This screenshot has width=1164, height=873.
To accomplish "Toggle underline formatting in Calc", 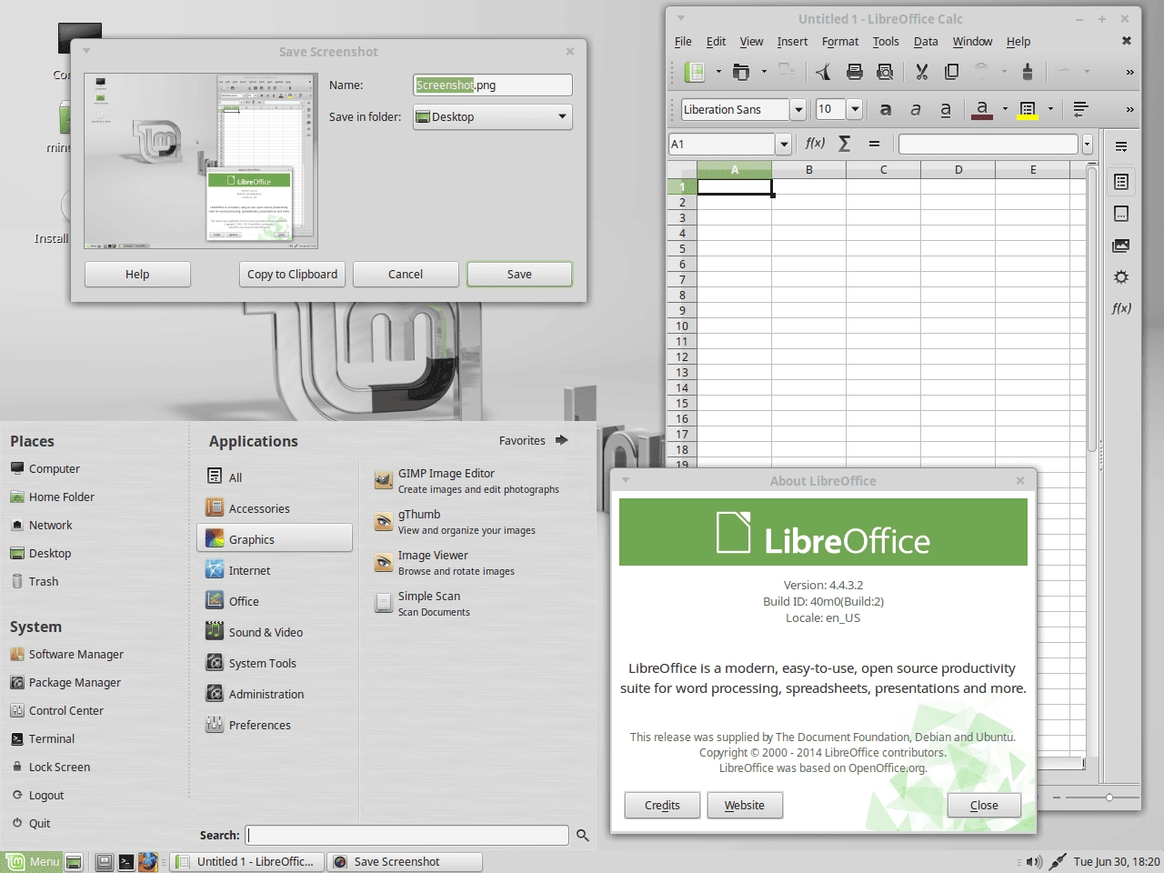I will (x=946, y=109).
